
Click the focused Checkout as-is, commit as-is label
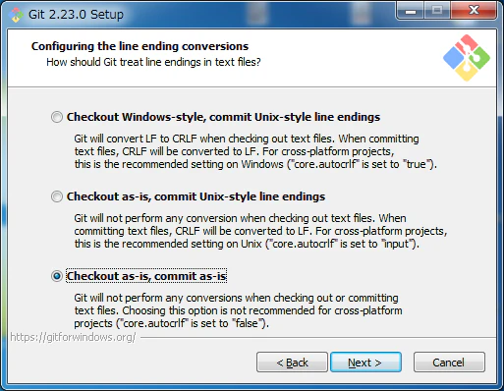coord(146,276)
